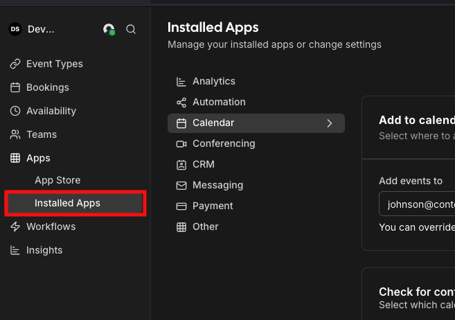Screen dimensions: 455x320
Task: Go to the App Store page
Action: [x=57, y=180]
